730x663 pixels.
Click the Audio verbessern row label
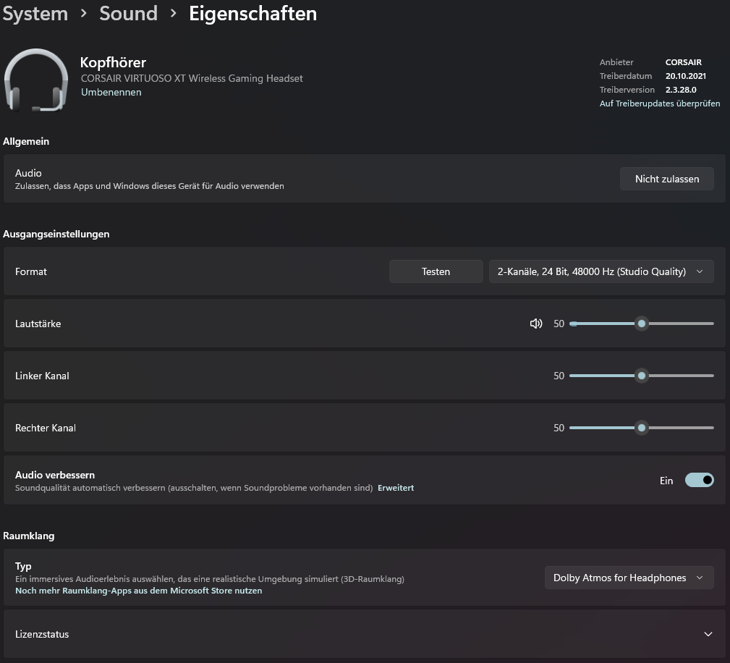(55, 475)
